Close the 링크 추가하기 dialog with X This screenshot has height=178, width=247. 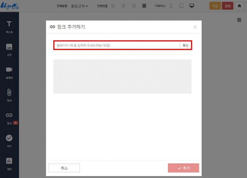coord(195,27)
